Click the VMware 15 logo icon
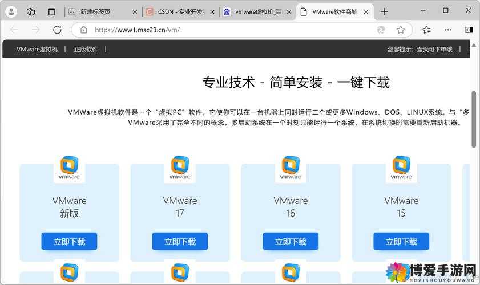Screen dimensions: 480x285 401,168
